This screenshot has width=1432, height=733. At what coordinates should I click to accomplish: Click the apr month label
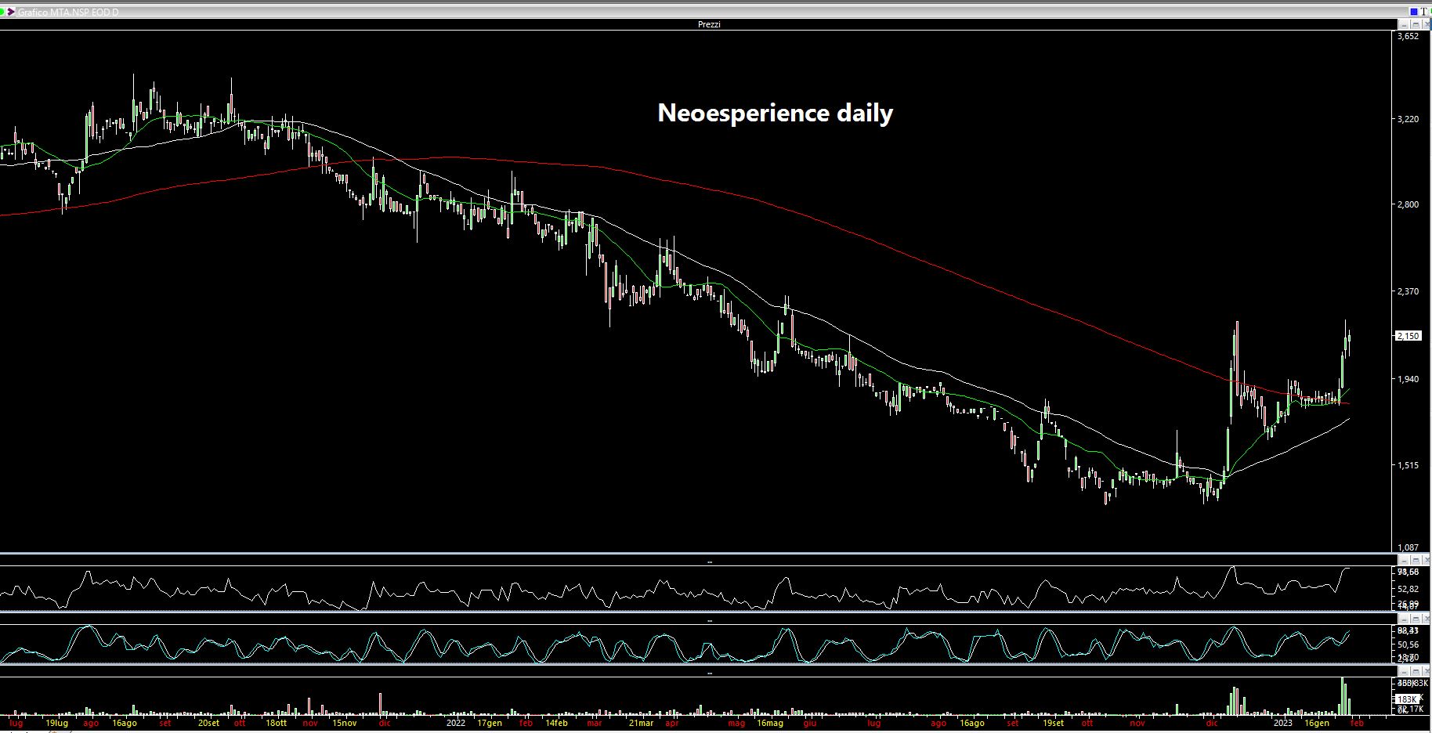[x=671, y=723]
